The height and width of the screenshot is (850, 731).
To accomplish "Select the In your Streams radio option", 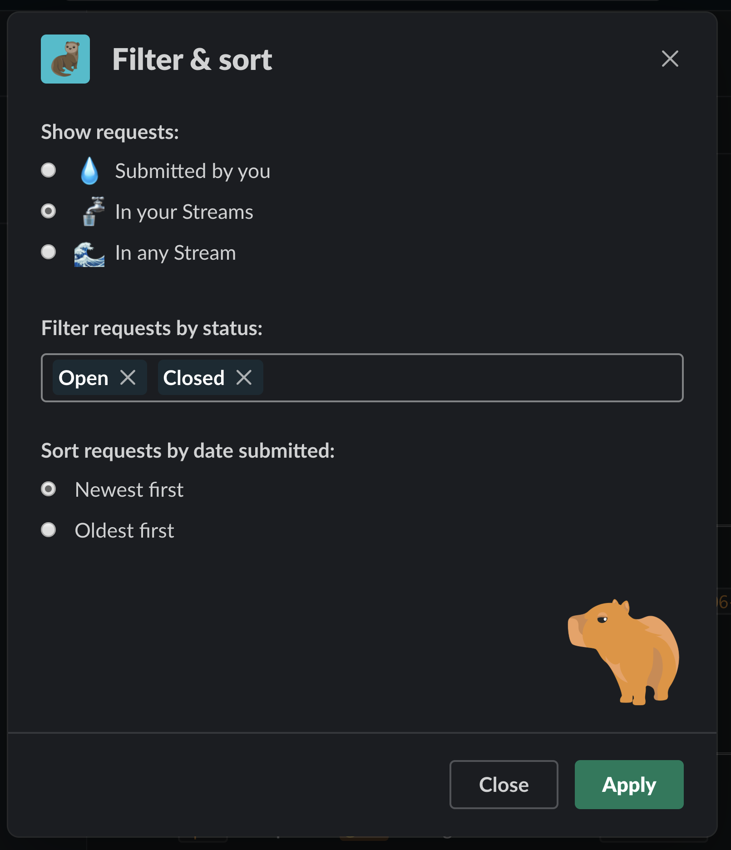I will click(x=49, y=211).
